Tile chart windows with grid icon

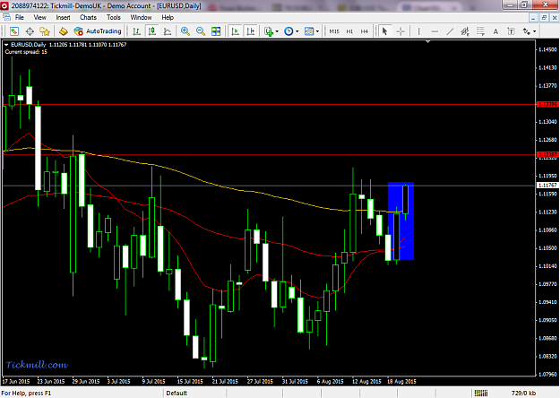point(216,31)
